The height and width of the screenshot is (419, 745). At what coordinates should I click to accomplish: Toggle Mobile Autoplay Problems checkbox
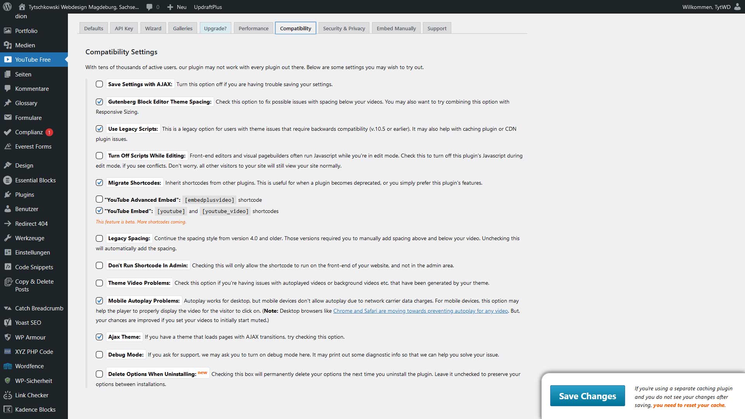(x=99, y=301)
